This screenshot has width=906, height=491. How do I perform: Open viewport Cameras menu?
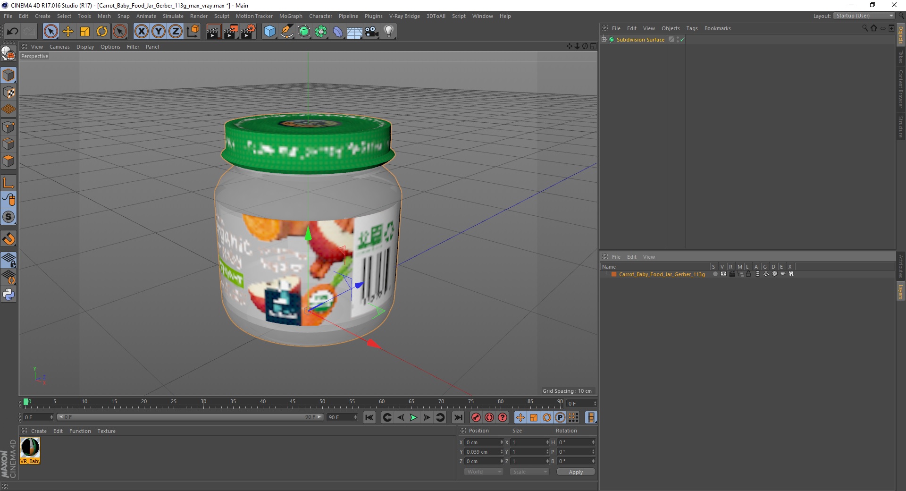click(59, 47)
